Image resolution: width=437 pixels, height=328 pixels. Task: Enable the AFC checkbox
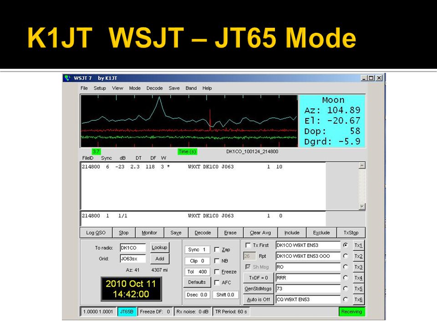[x=217, y=282]
